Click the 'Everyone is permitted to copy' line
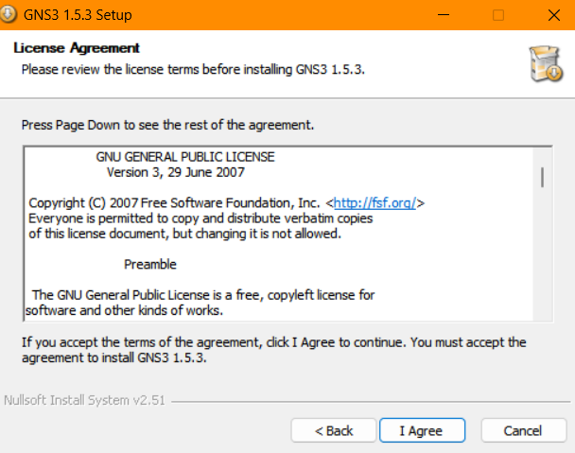The height and width of the screenshot is (453, 575). pyautogui.click(x=200, y=218)
